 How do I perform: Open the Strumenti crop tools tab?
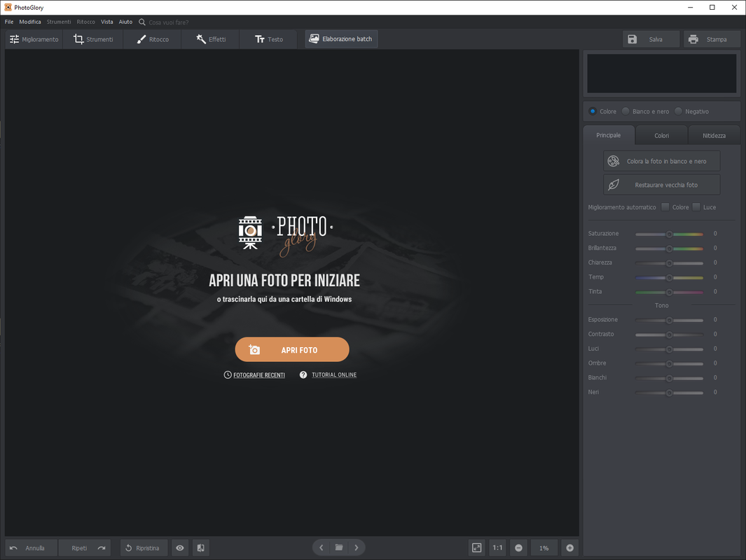tap(94, 39)
